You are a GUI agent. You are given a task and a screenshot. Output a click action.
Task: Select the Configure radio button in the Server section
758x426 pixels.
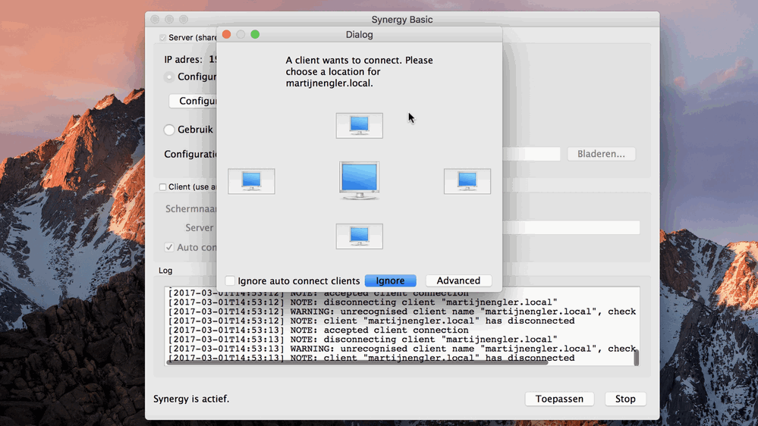click(168, 77)
